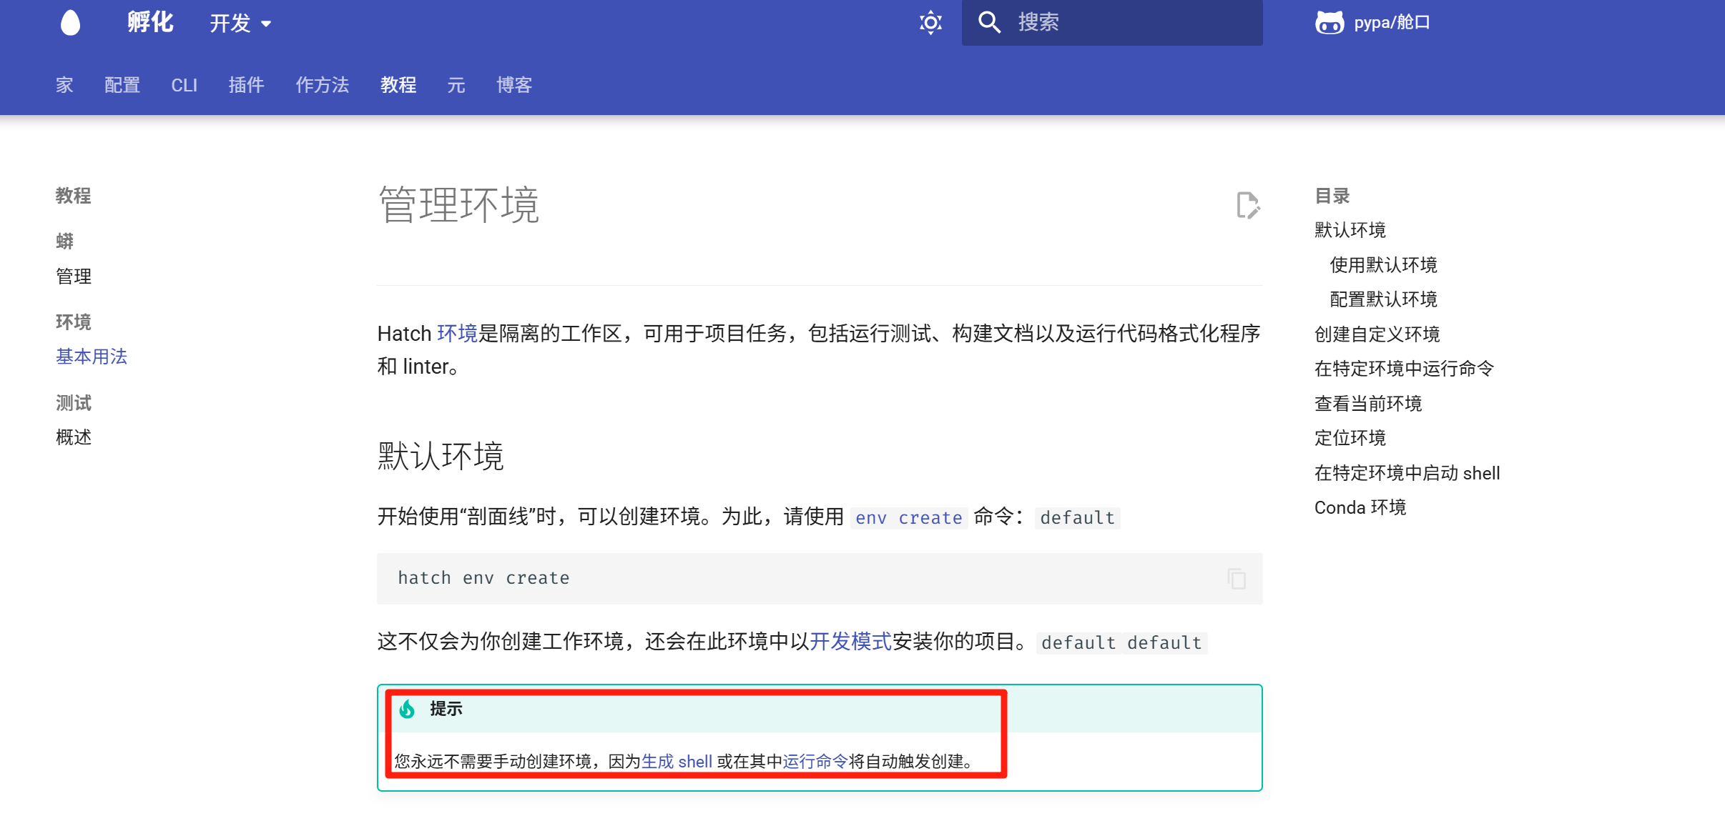Open the 生成 shell link in the tip
1725x821 pixels.
tap(675, 761)
